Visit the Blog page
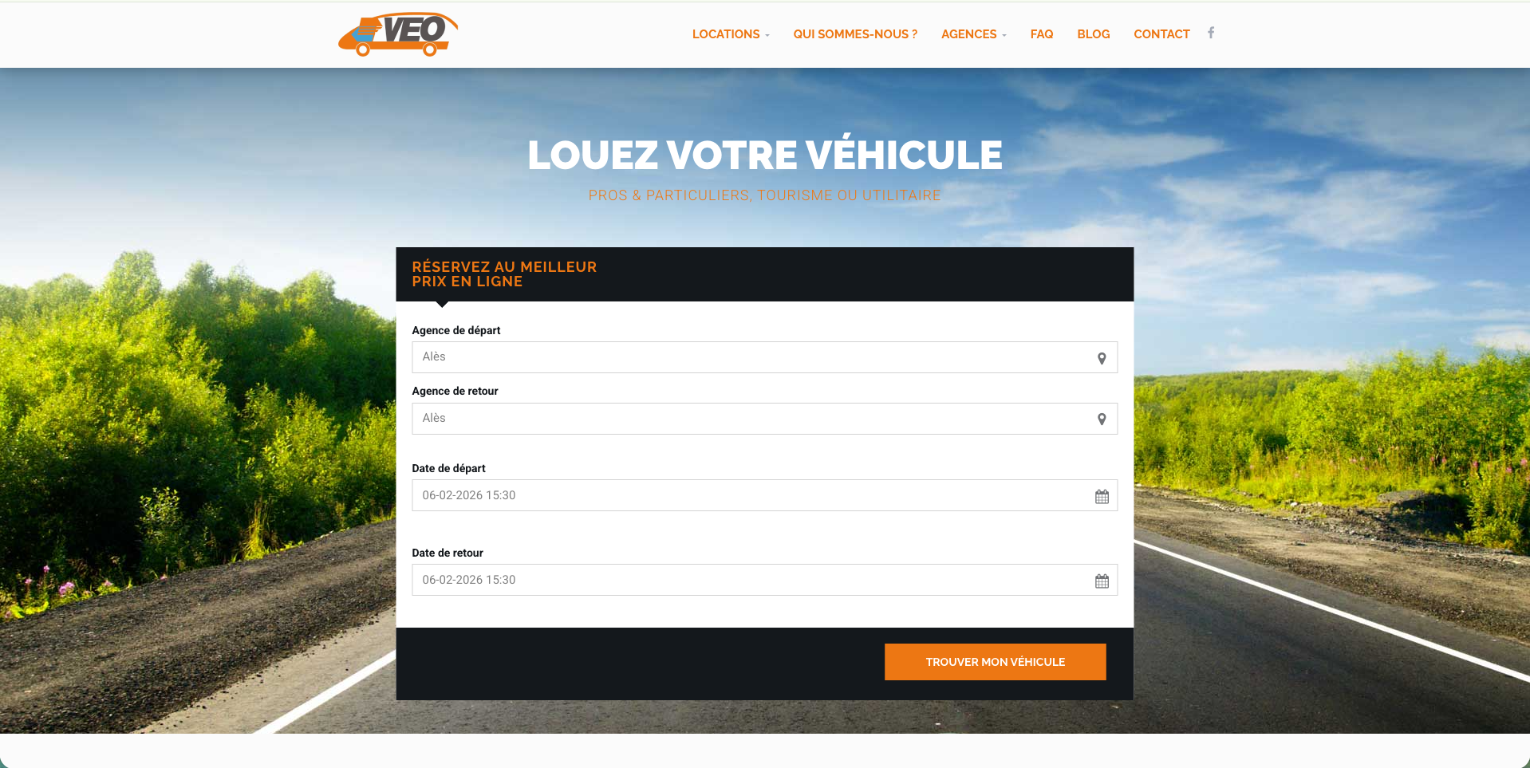1530x768 pixels. 1093,34
